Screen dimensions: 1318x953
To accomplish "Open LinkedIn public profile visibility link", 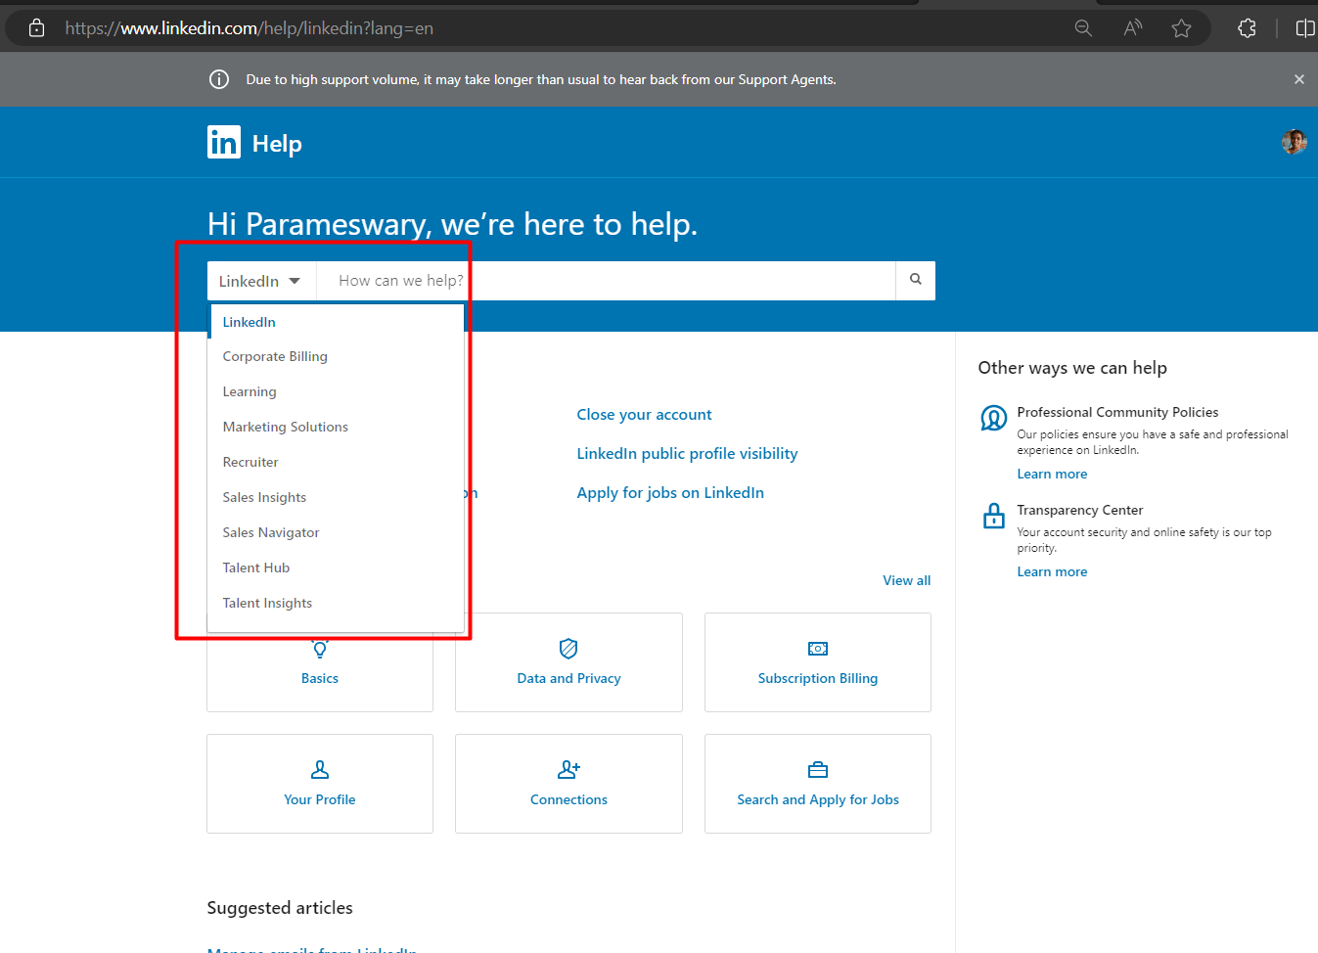I will (687, 454).
